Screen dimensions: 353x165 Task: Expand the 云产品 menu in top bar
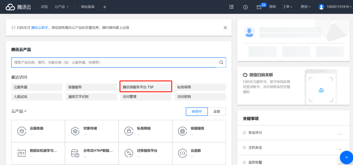pos(61,7)
